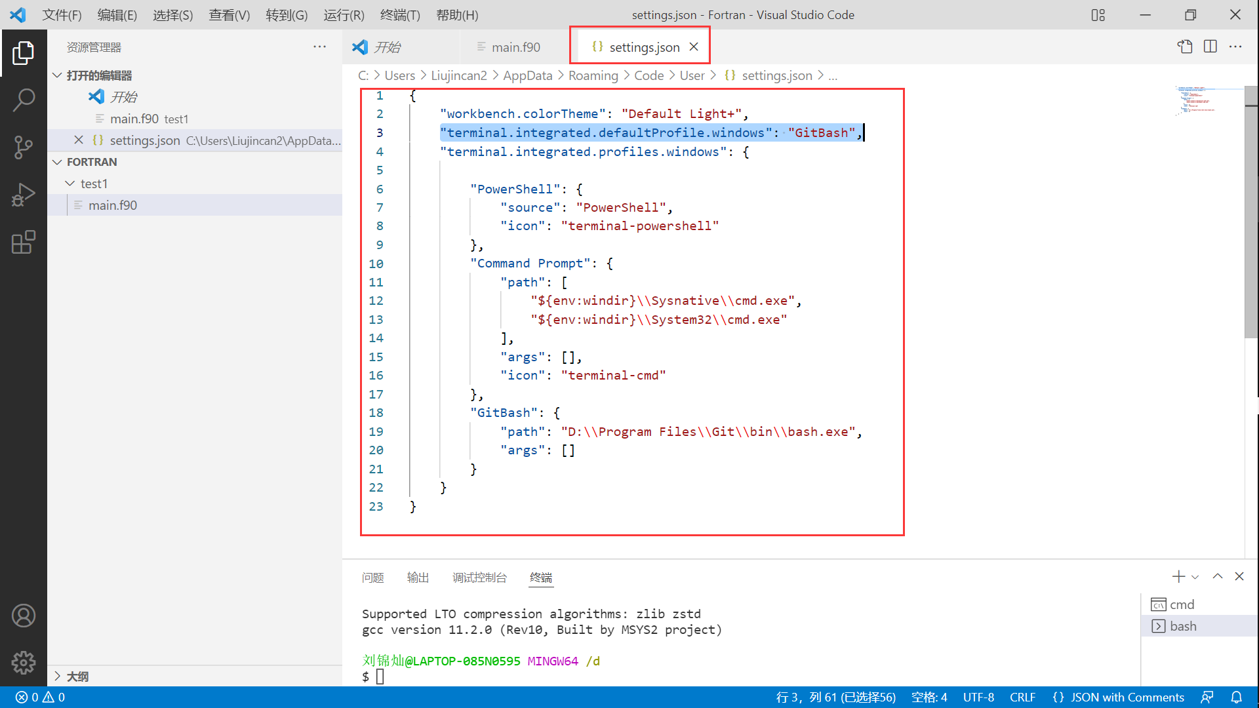The height and width of the screenshot is (708, 1259).
Task: Split the editor to the right
Action: [x=1210, y=47]
